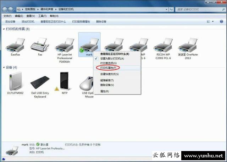The height and width of the screenshot is (162, 227).
Task: Collapse the 打印机和传真 group section
Action: (4, 29)
